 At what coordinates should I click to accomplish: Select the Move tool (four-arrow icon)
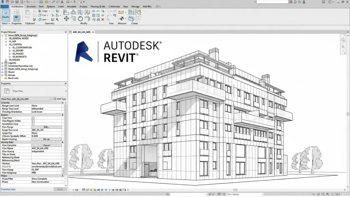[66, 18]
